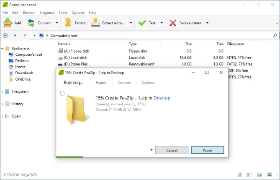Click the padlock icon in status bar
Screen dimensions: 280x180
coord(240,175)
